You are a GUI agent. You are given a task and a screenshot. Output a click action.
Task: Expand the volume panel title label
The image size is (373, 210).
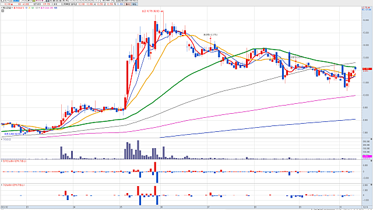[6, 139]
